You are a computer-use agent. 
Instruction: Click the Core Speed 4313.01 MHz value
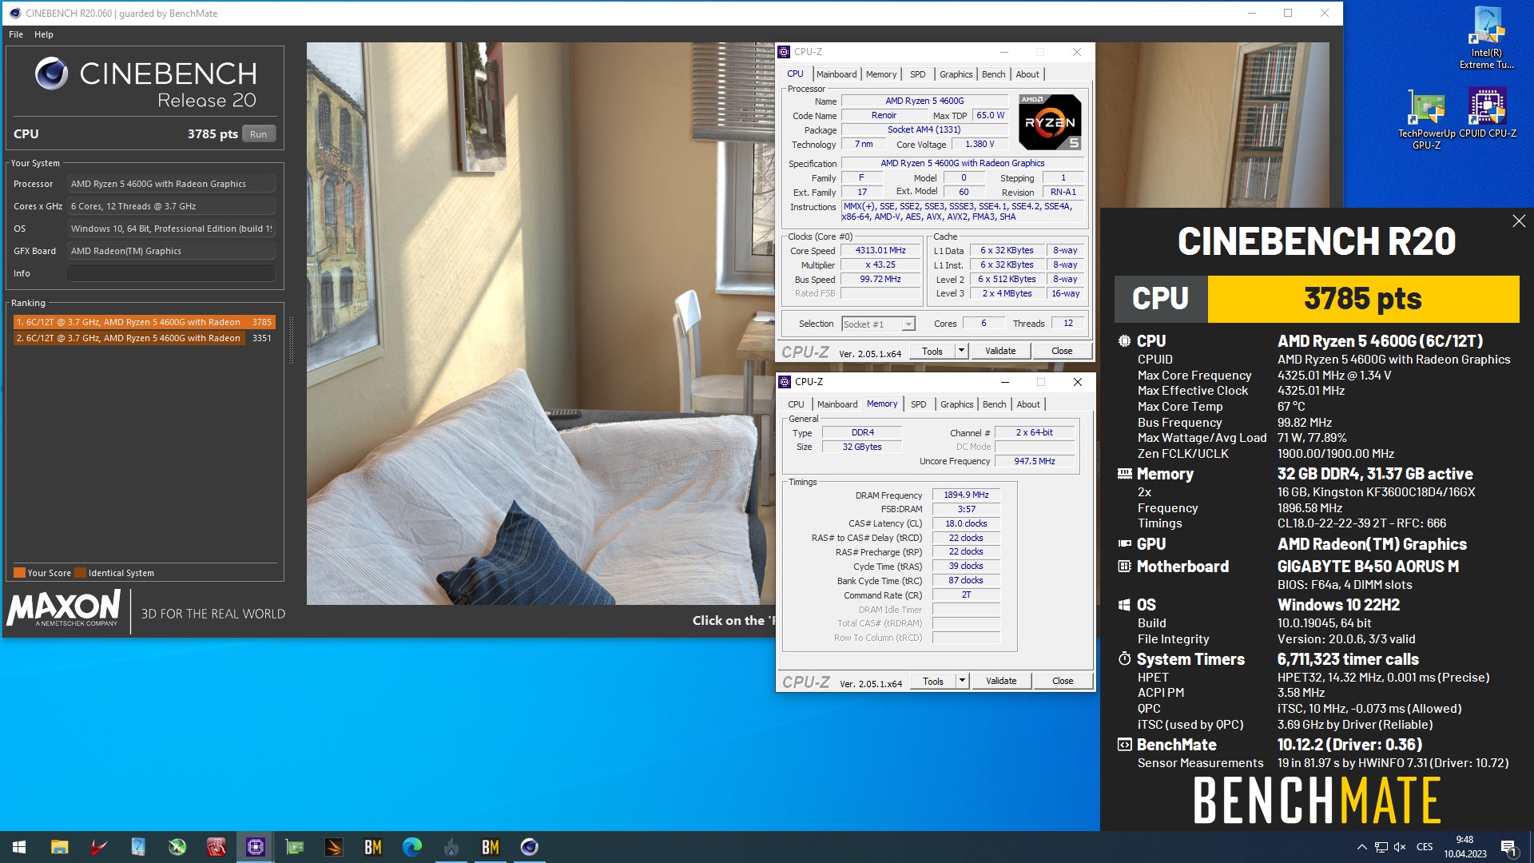(x=880, y=250)
